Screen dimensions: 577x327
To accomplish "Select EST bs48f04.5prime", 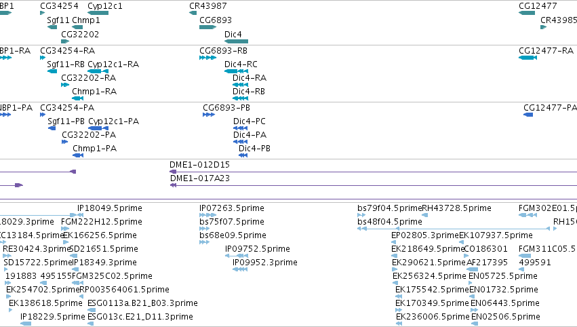I will coord(390,222).
